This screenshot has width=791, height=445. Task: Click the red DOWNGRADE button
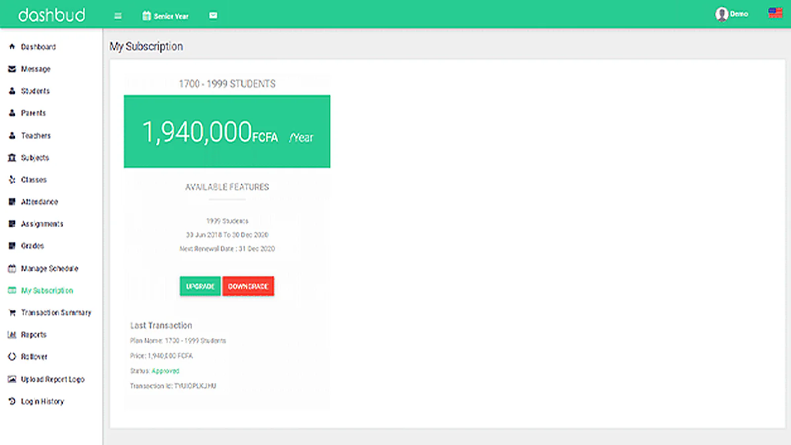248,286
